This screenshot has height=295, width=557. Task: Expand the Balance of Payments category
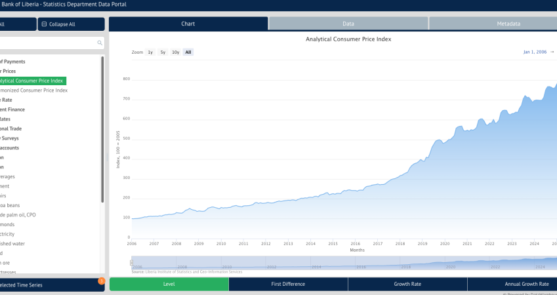pyautogui.click(x=12, y=62)
